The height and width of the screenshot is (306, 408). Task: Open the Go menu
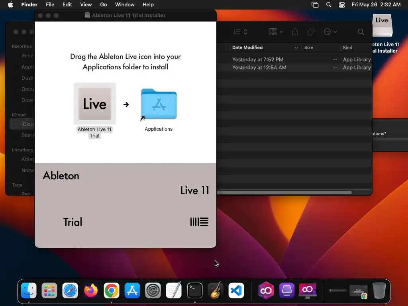(x=104, y=5)
